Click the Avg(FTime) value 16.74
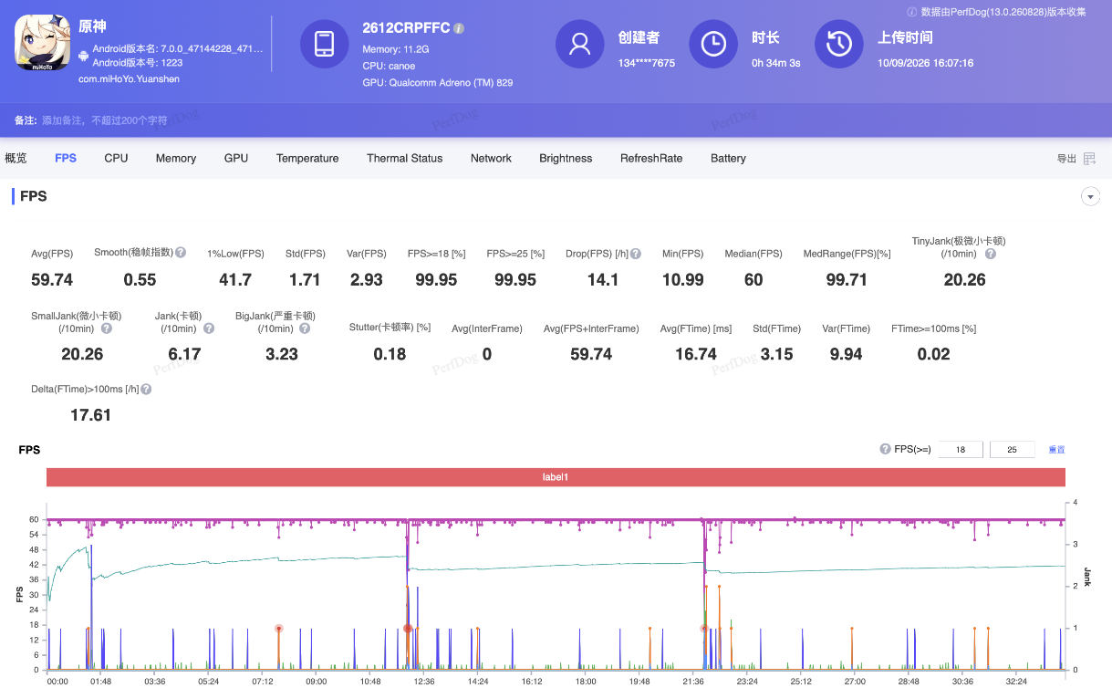This screenshot has height=688, width=1112. click(x=696, y=354)
